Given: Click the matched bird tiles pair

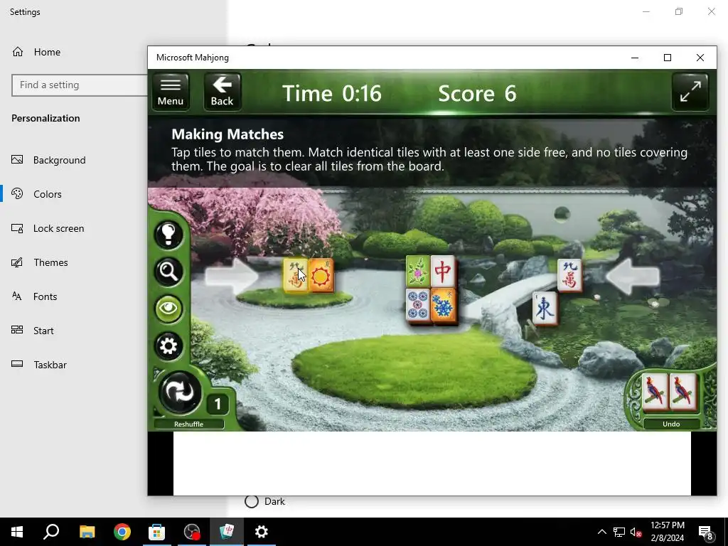Looking at the screenshot, I should [x=669, y=392].
